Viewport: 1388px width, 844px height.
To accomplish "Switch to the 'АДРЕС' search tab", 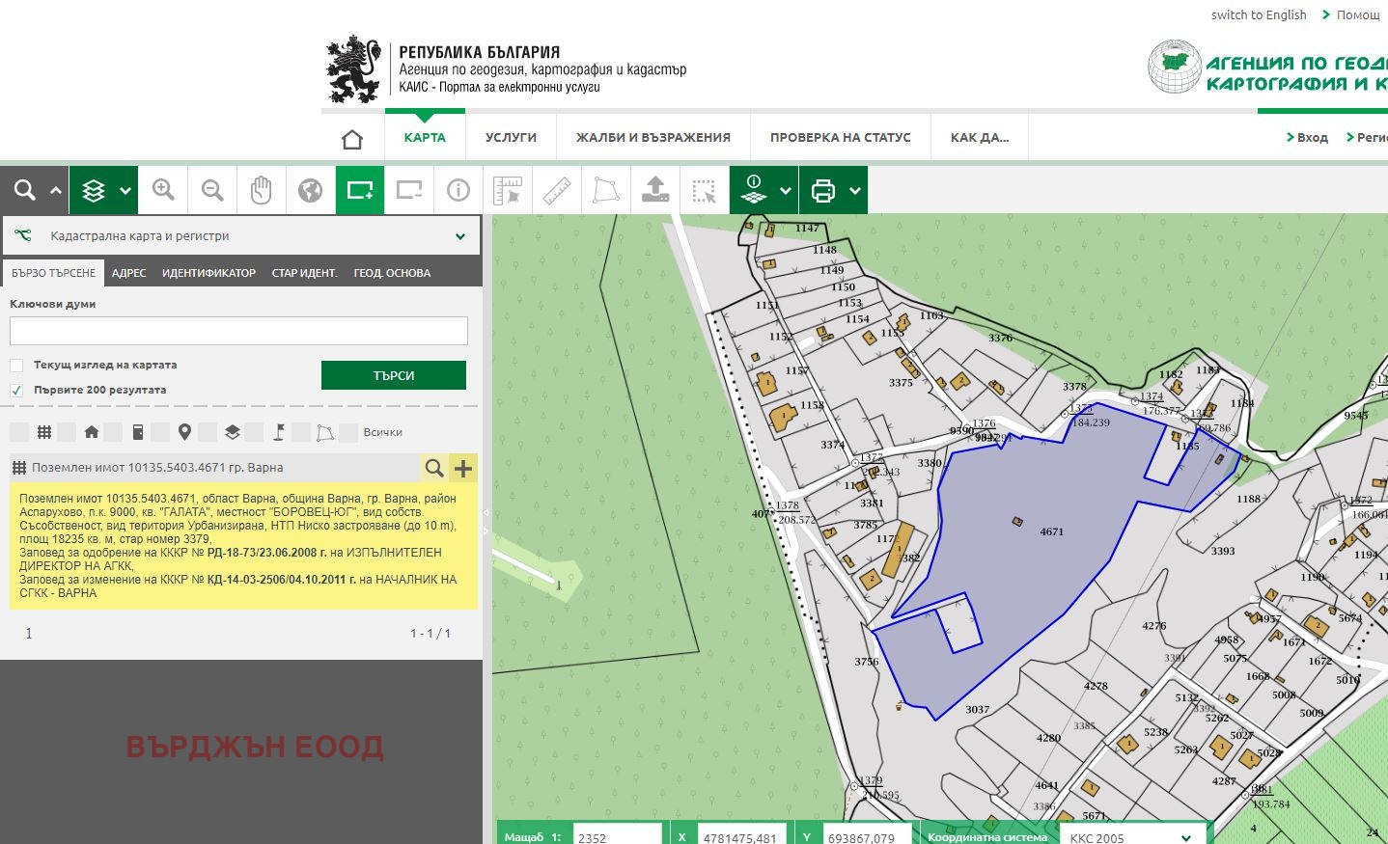I will click(x=128, y=273).
